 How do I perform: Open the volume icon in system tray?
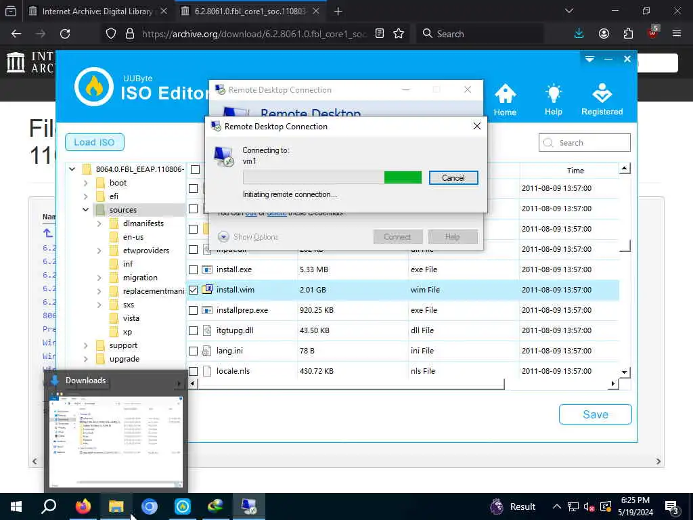588,506
